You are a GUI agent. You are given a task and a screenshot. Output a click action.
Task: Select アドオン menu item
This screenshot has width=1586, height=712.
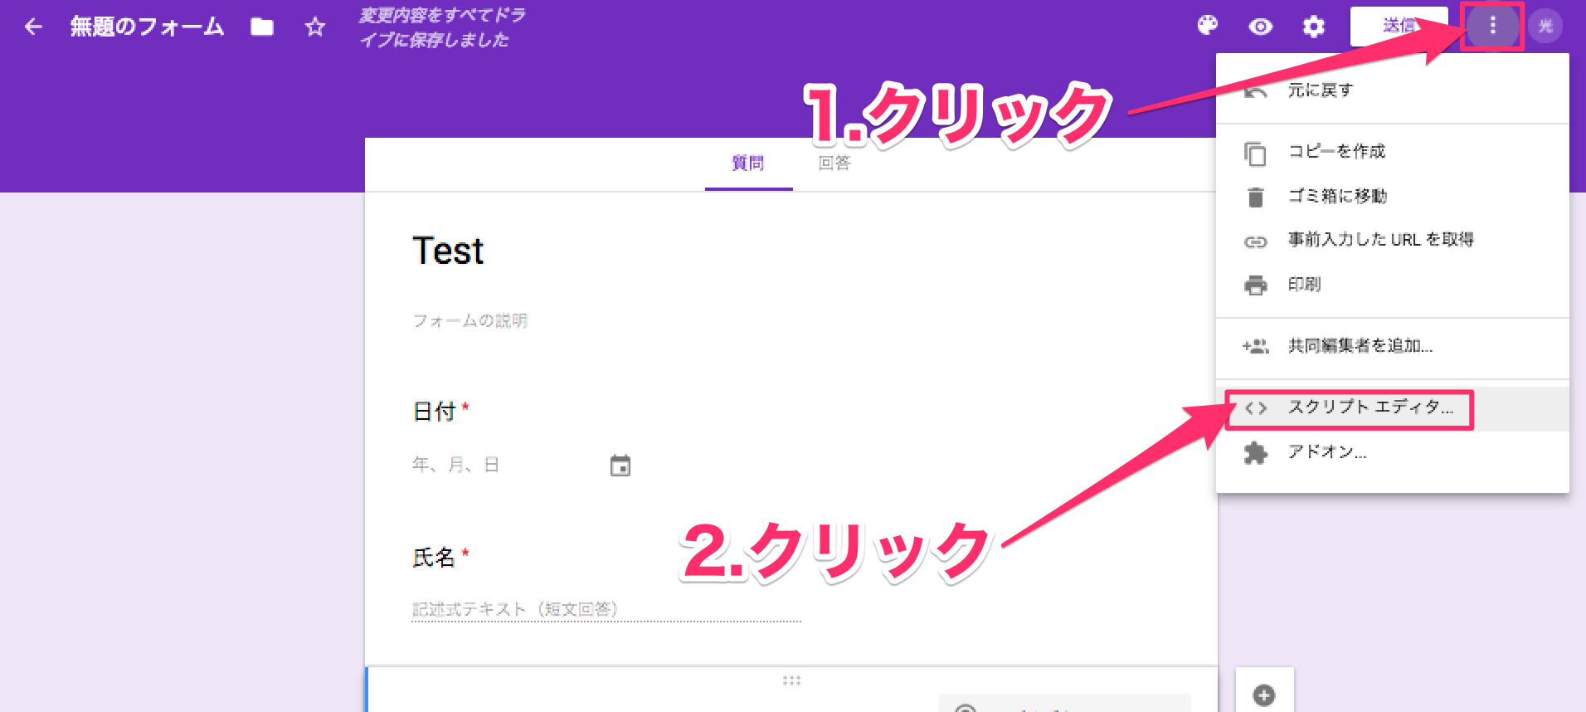1392,452
